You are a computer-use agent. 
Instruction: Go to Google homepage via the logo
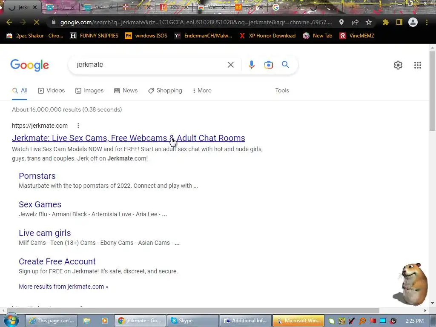(x=29, y=65)
